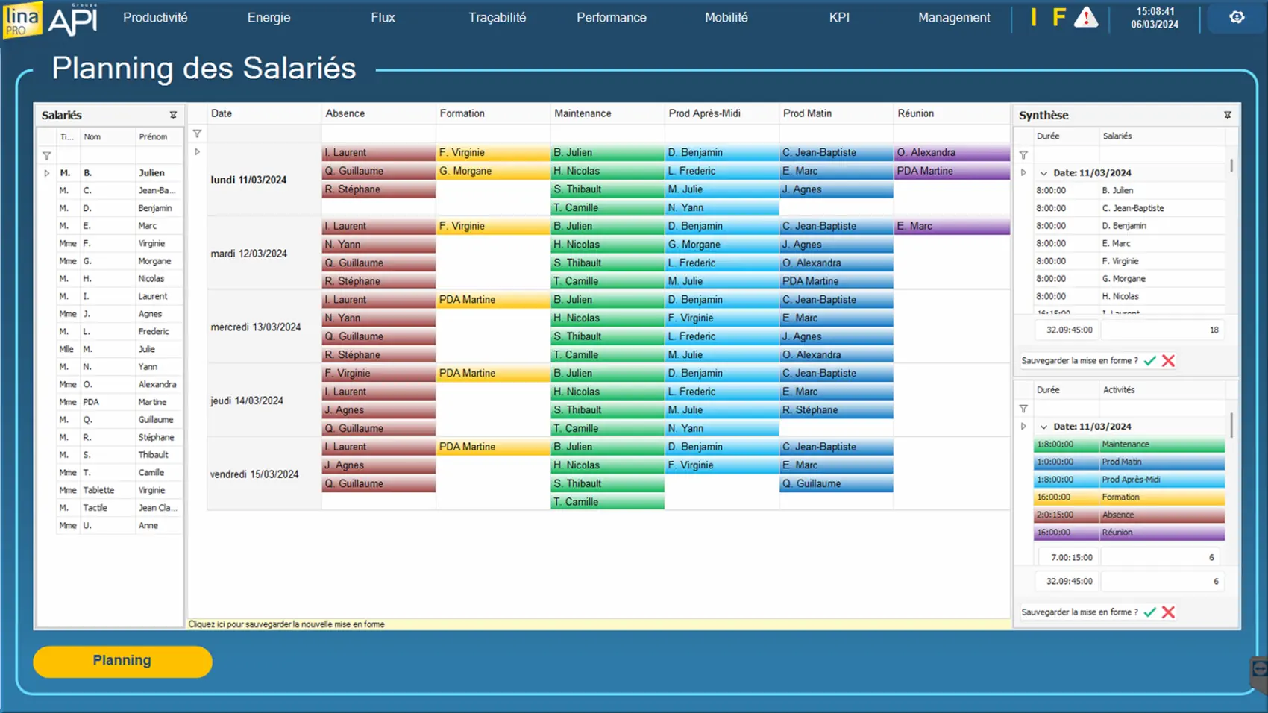Click the filter icon in the Durée/Salariés grid
Screen dimensions: 1268x713
click(1023, 155)
